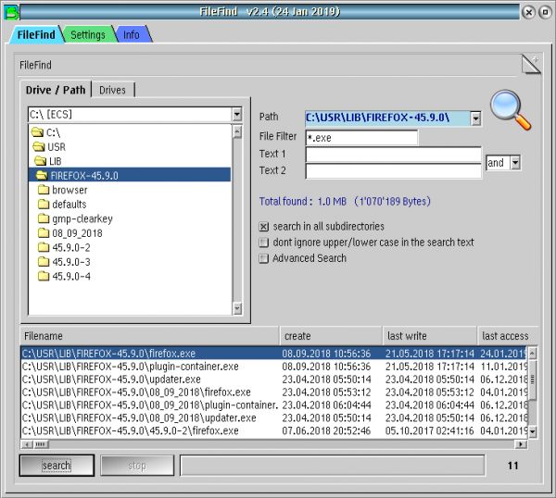The width and height of the screenshot is (556, 498).
Task: Select result row 08_09_2018\firefox.exe
Action: point(273,392)
